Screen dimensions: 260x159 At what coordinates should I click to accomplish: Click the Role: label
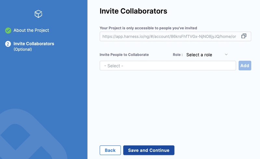[178, 55]
